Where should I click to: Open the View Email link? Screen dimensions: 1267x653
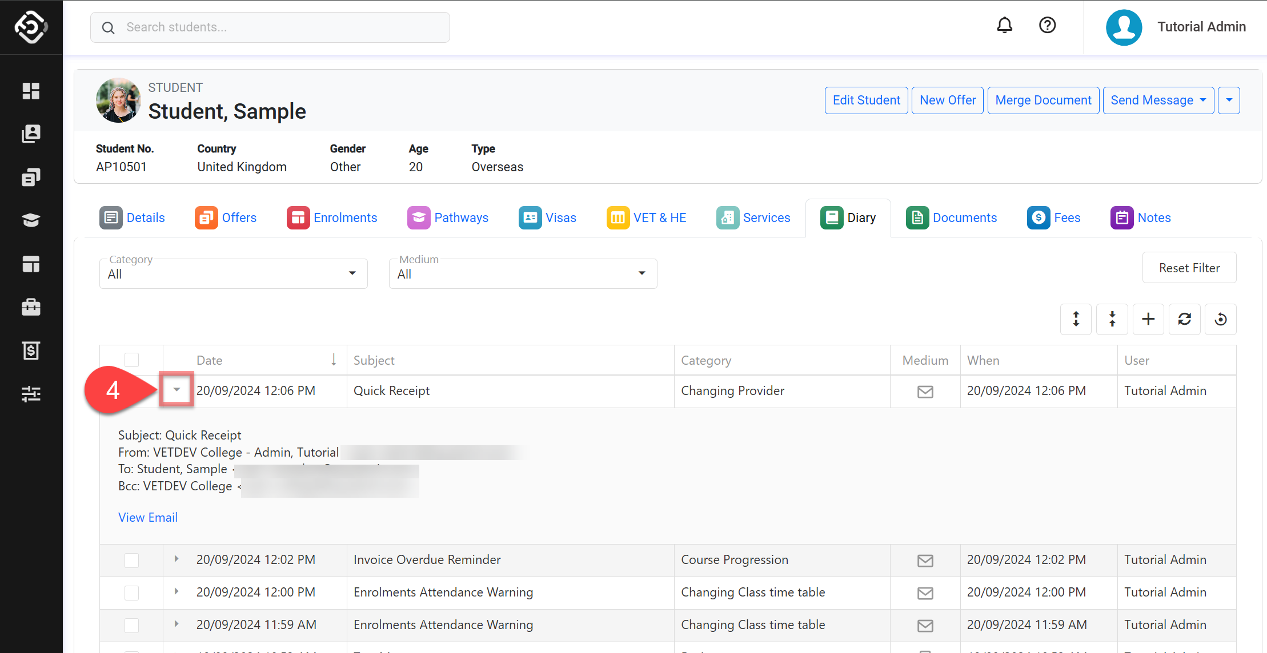148,517
